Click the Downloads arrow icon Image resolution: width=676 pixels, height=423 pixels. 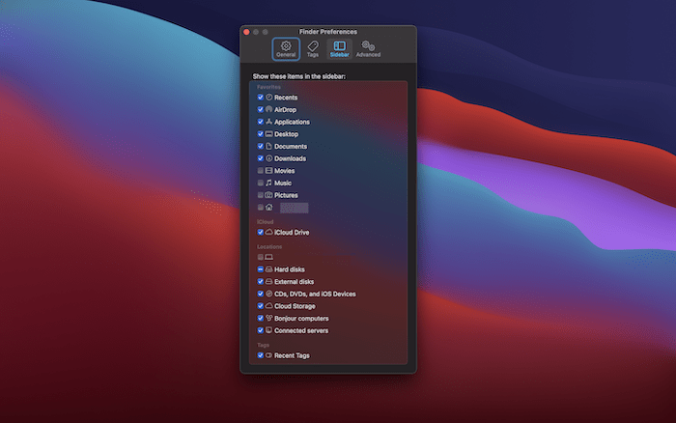pyautogui.click(x=269, y=158)
